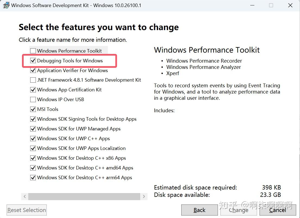Uncheck Application Verifier For Windows
This screenshot has height=218, width=300.
[x=33, y=70]
